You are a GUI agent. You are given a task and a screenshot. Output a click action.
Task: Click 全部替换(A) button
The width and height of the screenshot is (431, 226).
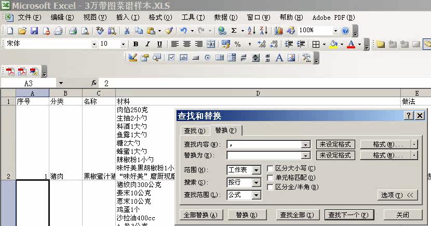(200, 215)
